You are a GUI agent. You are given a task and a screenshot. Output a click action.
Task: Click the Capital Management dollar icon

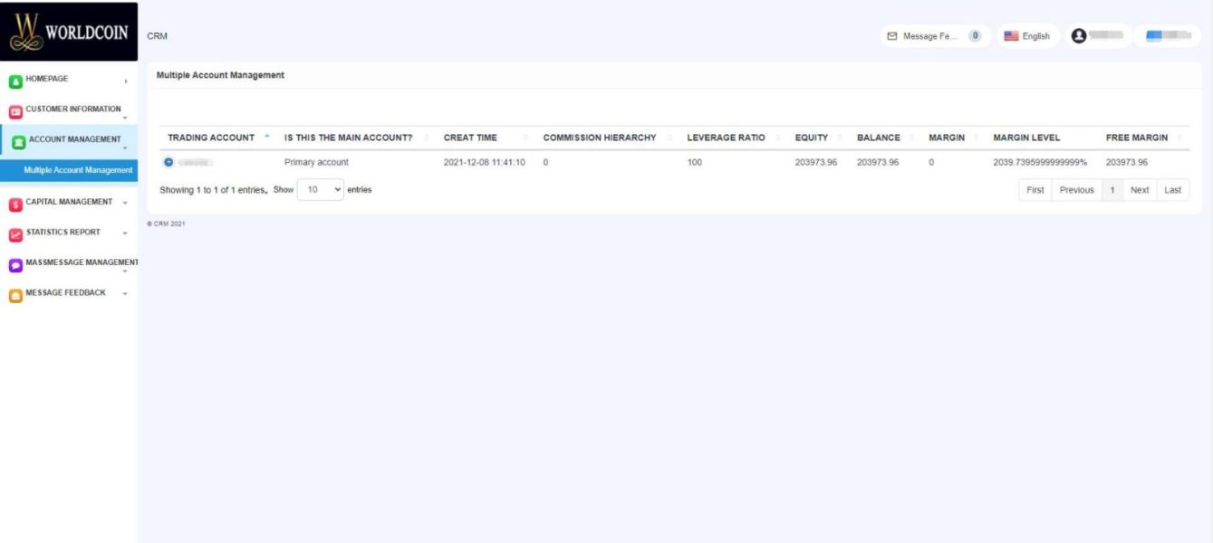point(15,205)
